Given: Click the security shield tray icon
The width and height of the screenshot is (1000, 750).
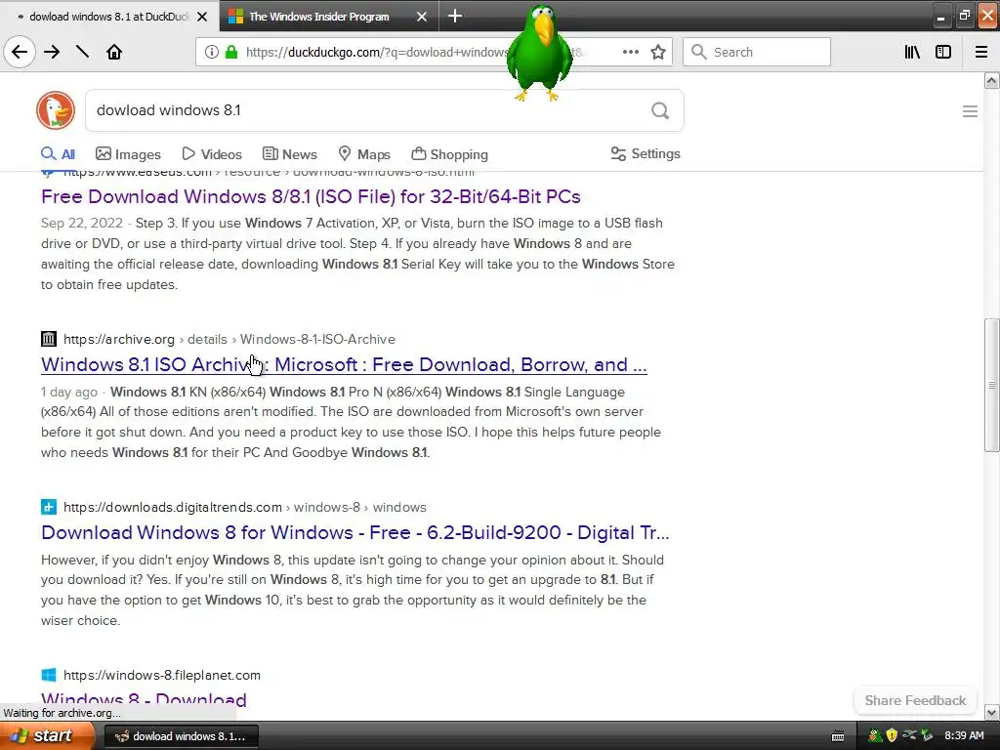Looking at the screenshot, I should coord(892,735).
